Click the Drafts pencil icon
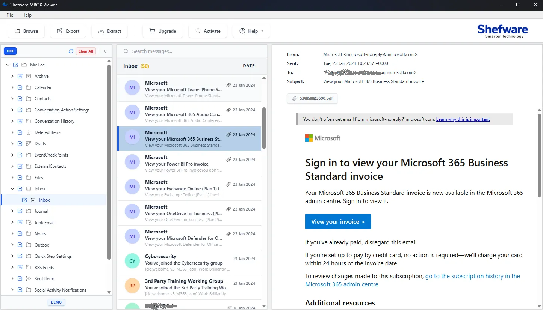543x310 pixels. tap(29, 144)
